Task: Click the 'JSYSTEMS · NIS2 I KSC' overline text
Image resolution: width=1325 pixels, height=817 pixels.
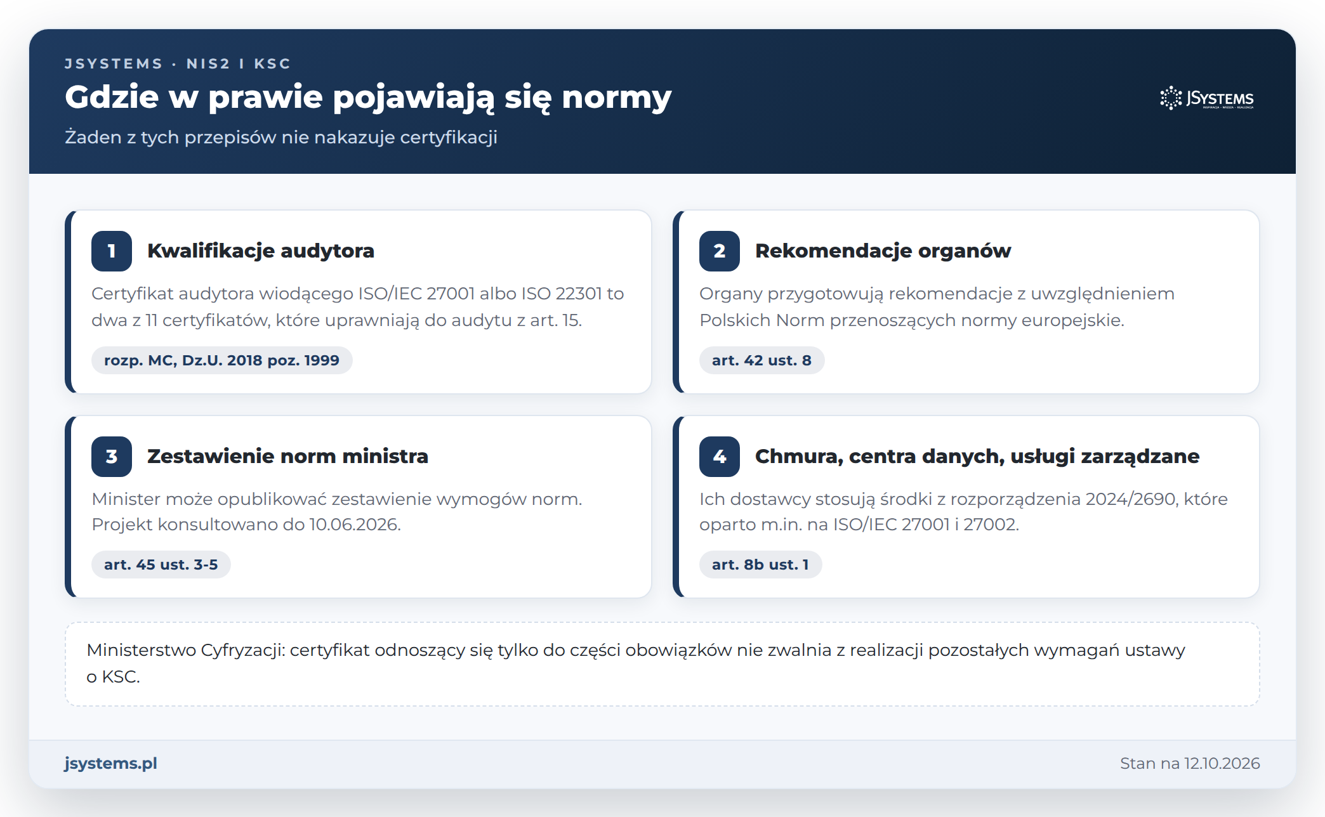Action: tap(178, 63)
